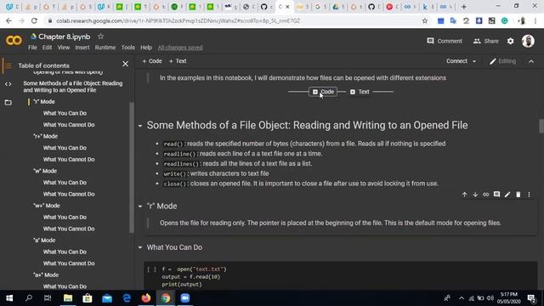The width and height of the screenshot is (544, 306).
Task: Go to 'r+' Mode in contents
Action: coord(45,136)
